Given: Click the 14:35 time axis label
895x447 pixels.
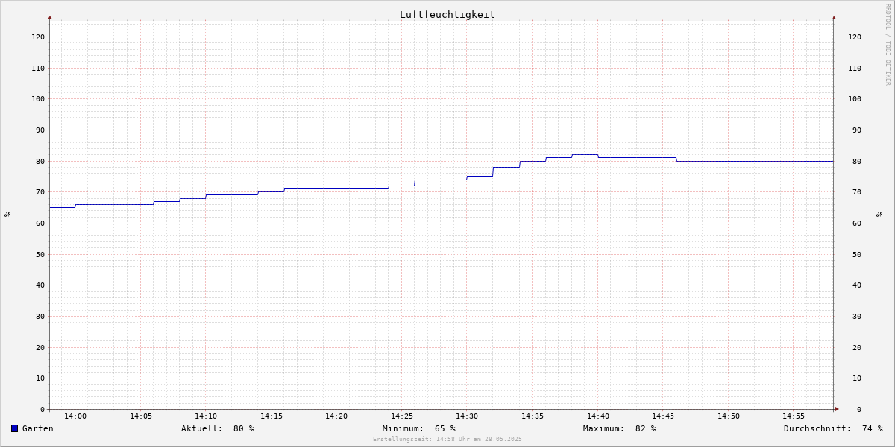Looking at the screenshot, I should click(533, 416).
